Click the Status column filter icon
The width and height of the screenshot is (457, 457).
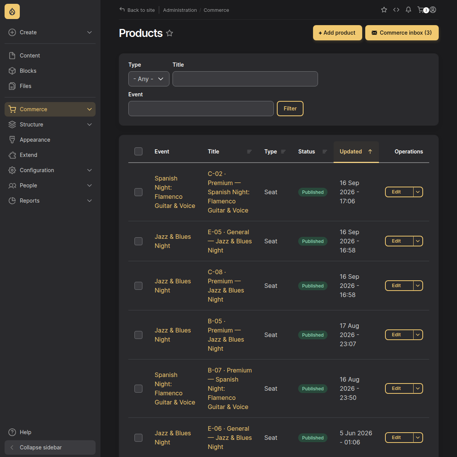click(325, 152)
